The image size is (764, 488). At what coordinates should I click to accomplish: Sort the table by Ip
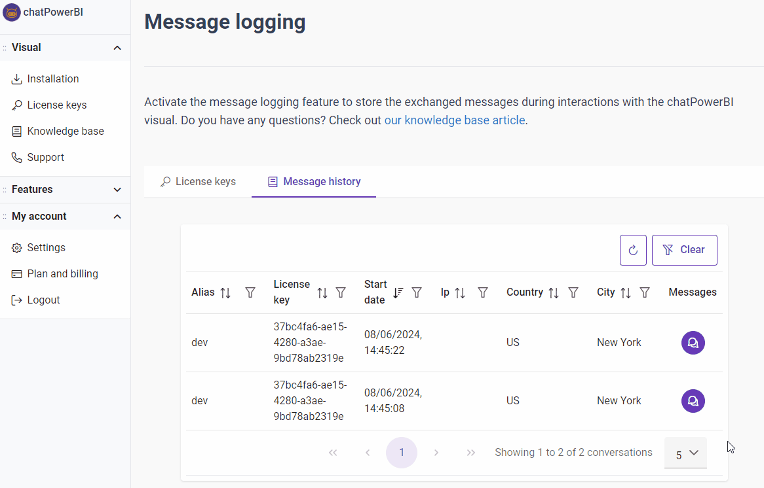pyautogui.click(x=460, y=293)
